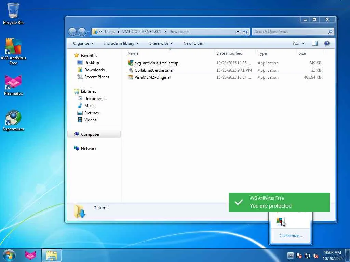350x262 pixels.
Task: Open the Supermium desktop shortcut
Action: pos(13,120)
